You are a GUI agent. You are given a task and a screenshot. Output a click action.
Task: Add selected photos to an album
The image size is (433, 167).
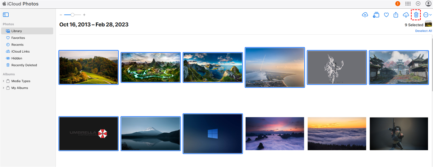[376, 15]
